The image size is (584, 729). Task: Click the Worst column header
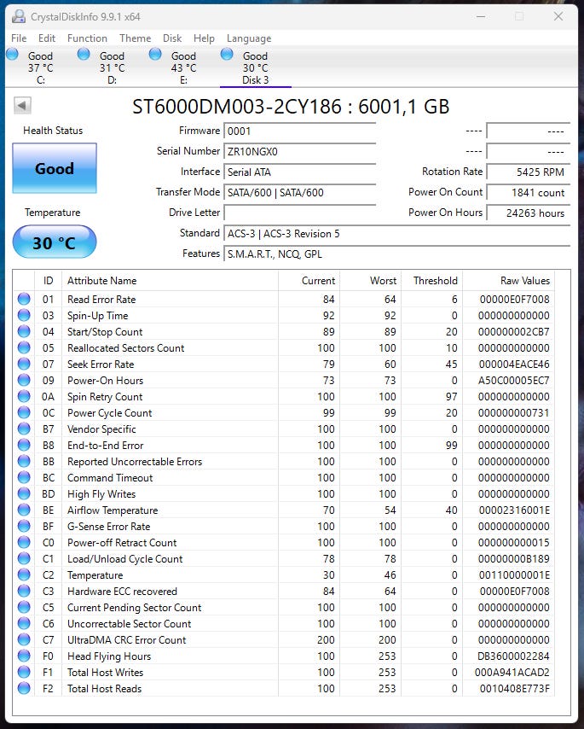(x=371, y=280)
